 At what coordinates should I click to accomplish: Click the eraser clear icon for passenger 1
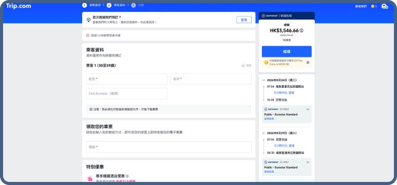tap(243, 66)
